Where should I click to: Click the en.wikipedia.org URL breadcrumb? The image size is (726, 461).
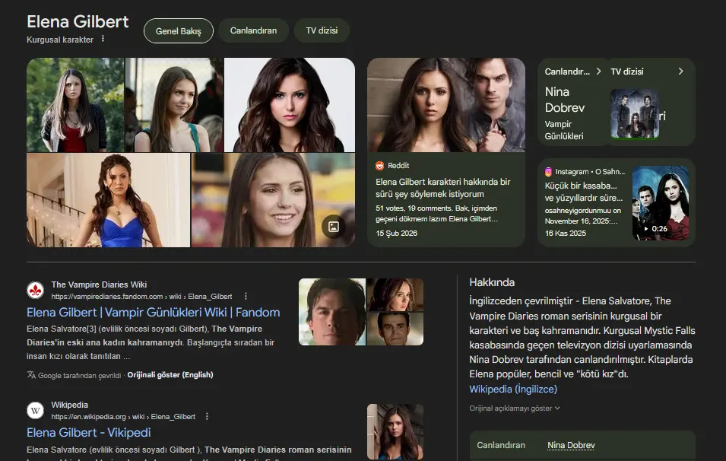coord(123,417)
